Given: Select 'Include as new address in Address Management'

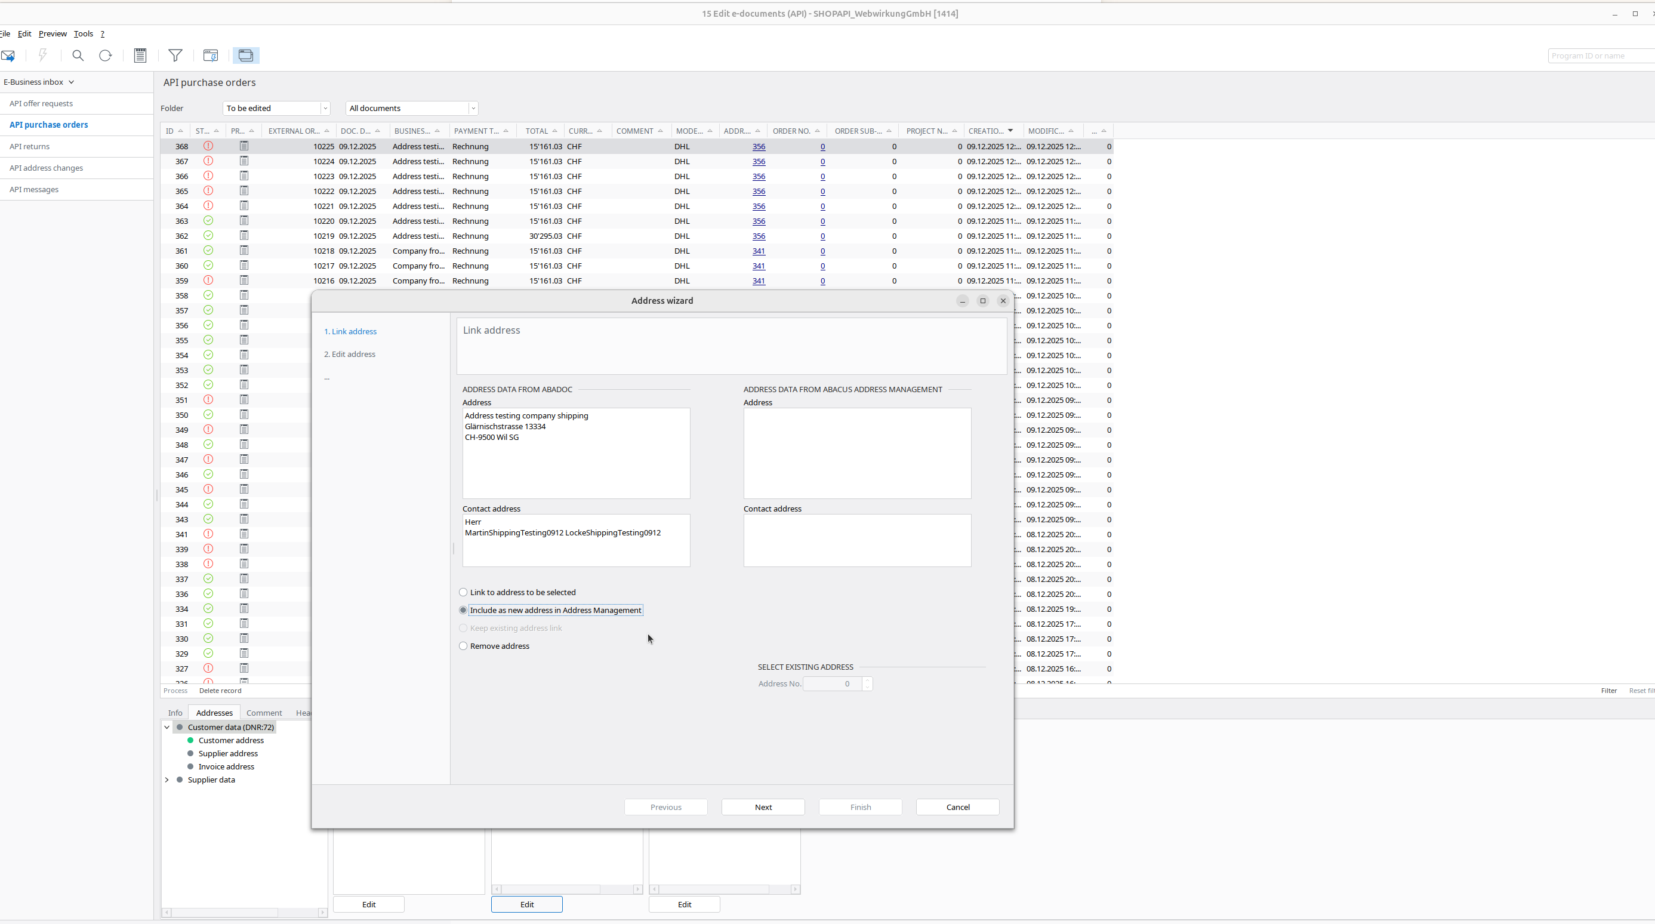Looking at the screenshot, I should (x=463, y=611).
